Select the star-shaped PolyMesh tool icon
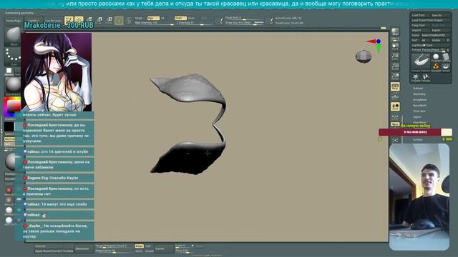The height and width of the screenshot is (257, 458). tap(416, 76)
